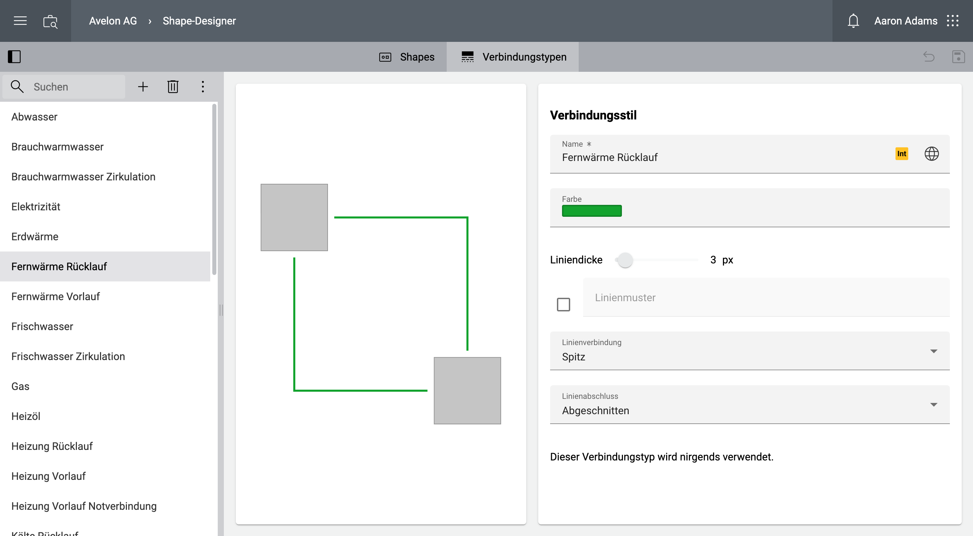This screenshot has height=536, width=973.
Task: Click the lower-right gray preview shape
Action: tap(467, 391)
